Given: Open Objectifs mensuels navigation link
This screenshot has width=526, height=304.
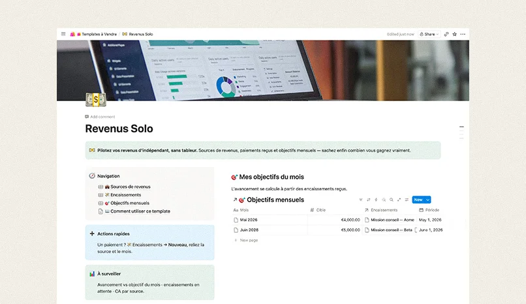Looking at the screenshot, I should coord(127,203).
